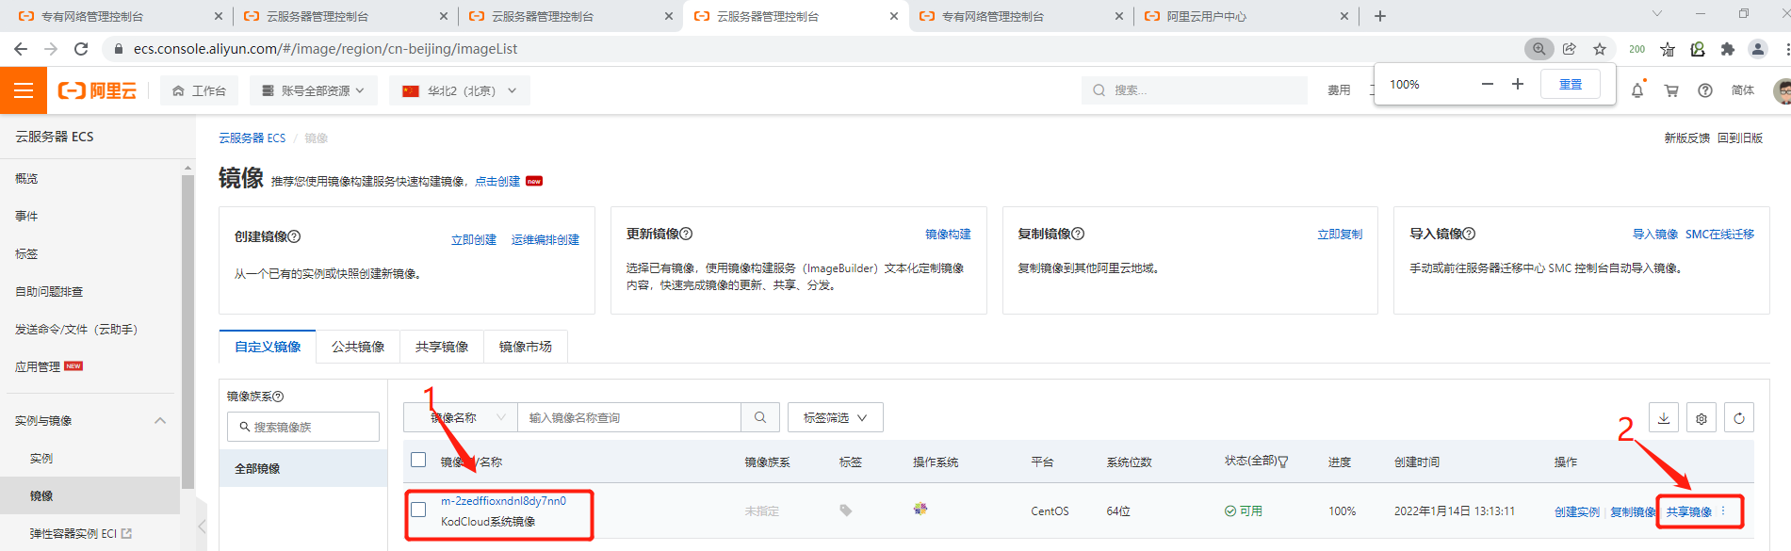This screenshot has width=1791, height=551.
Task: Check the KodCloud系统镜像 row checkbox
Action: tap(418, 510)
